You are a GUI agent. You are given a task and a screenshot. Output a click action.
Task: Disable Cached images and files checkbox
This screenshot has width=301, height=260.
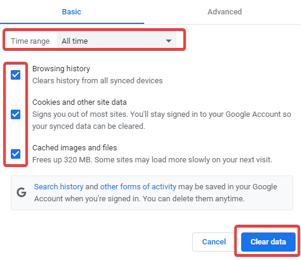tap(16, 154)
